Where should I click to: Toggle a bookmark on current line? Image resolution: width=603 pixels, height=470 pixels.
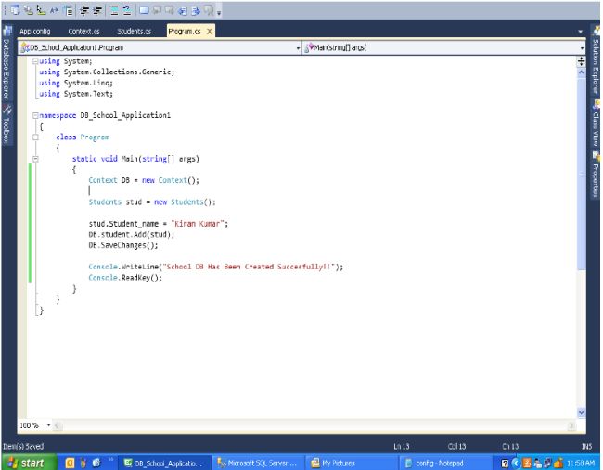click(144, 10)
